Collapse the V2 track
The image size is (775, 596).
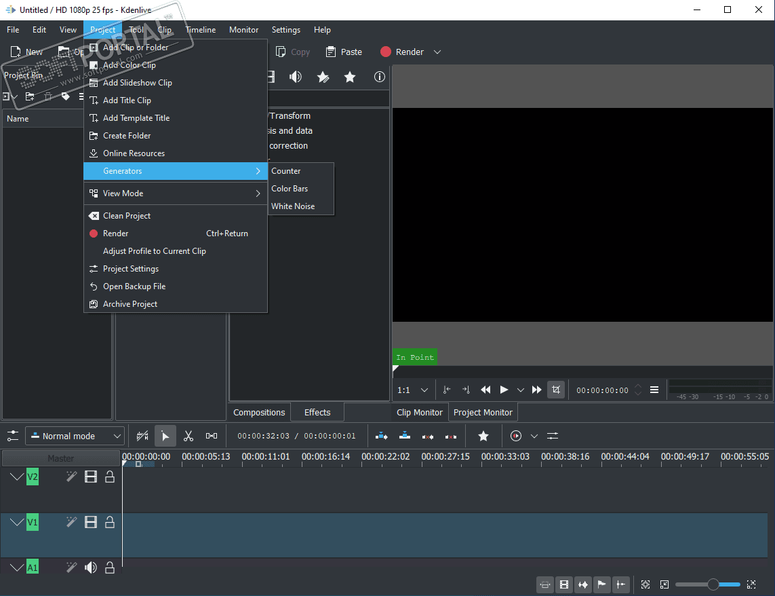17,477
